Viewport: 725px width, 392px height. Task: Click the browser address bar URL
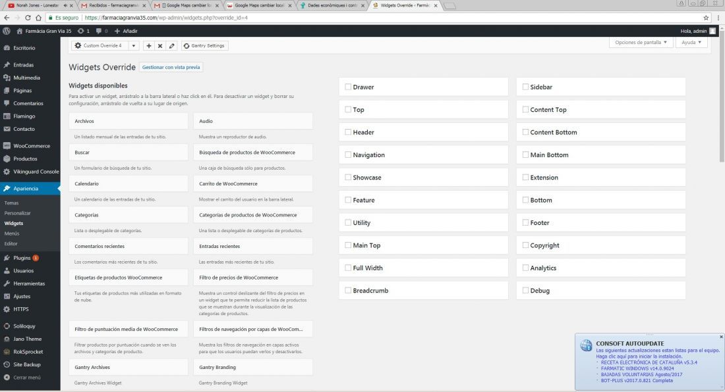point(167,18)
